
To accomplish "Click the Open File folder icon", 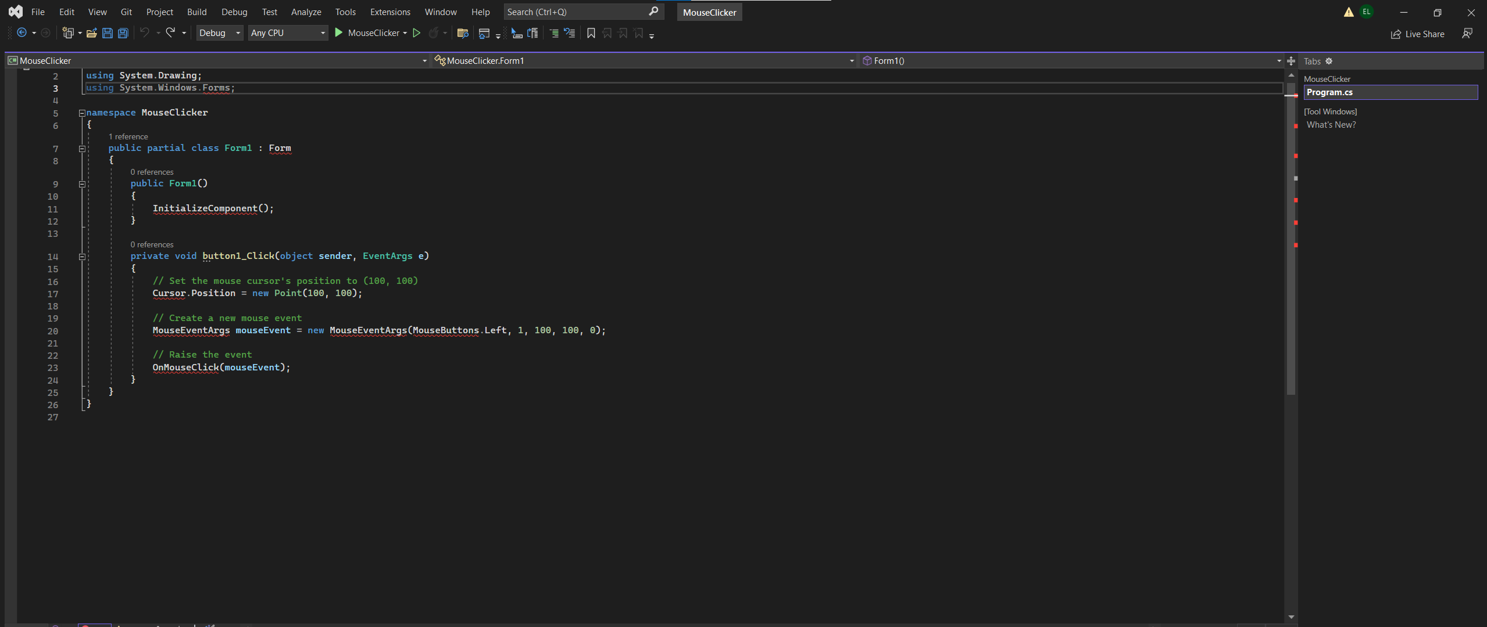I will point(91,33).
